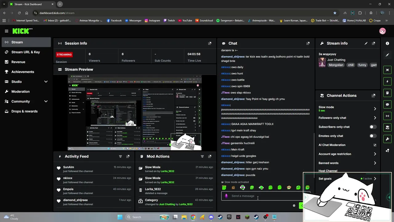
Task: Select Stream in left sidebar
Action: coord(26,42)
